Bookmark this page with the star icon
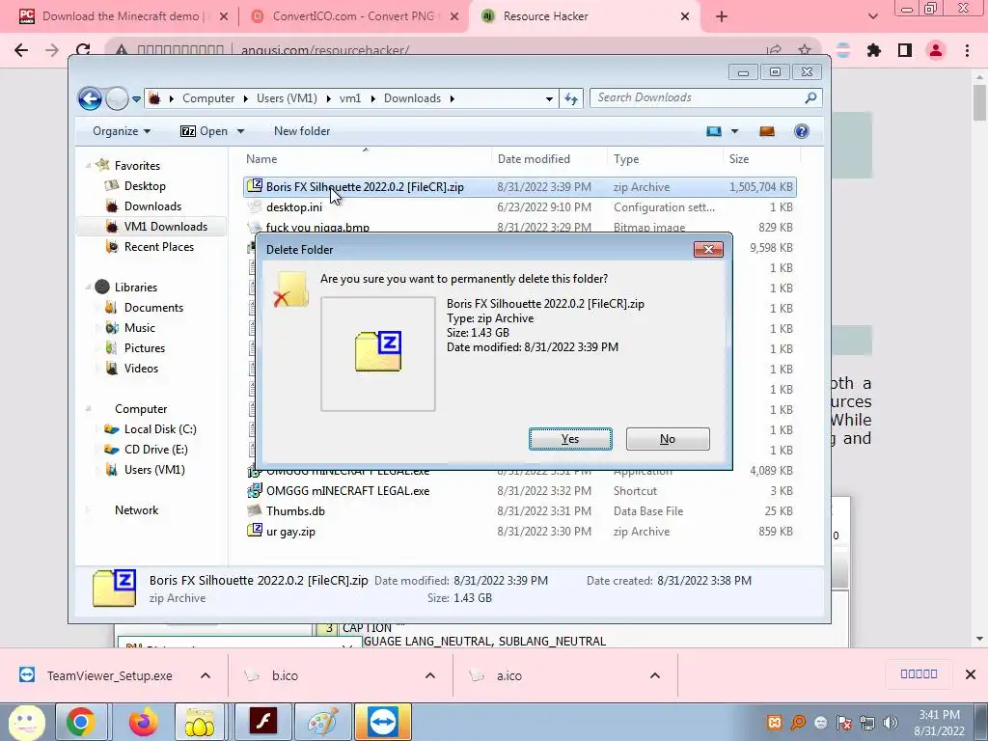Screen dimensions: 988x741 pos(805,50)
